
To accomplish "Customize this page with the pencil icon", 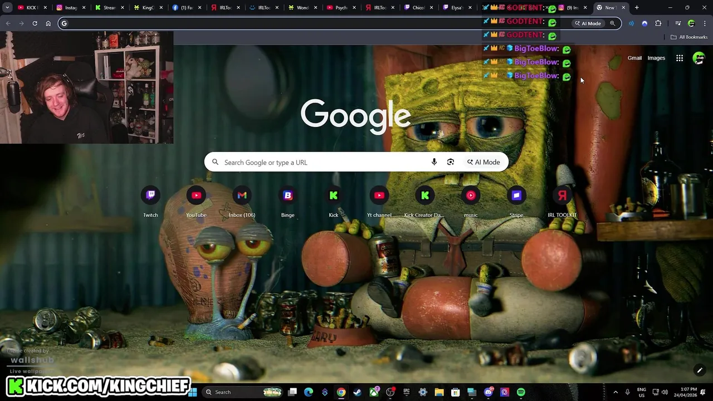I will click(700, 370).
